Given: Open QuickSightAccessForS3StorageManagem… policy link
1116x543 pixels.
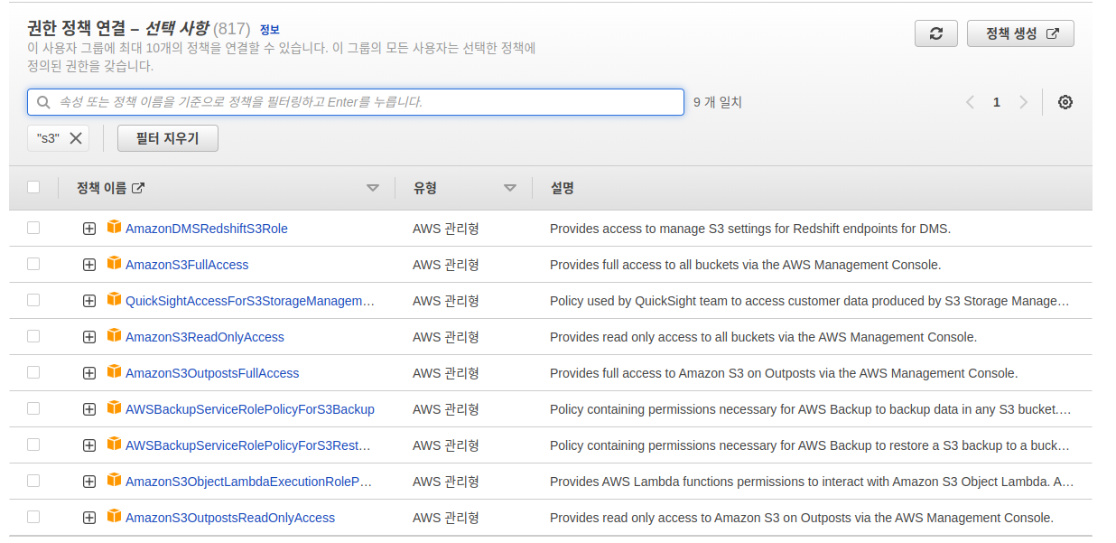Looking at the screenshot, I should pos(250,301).
